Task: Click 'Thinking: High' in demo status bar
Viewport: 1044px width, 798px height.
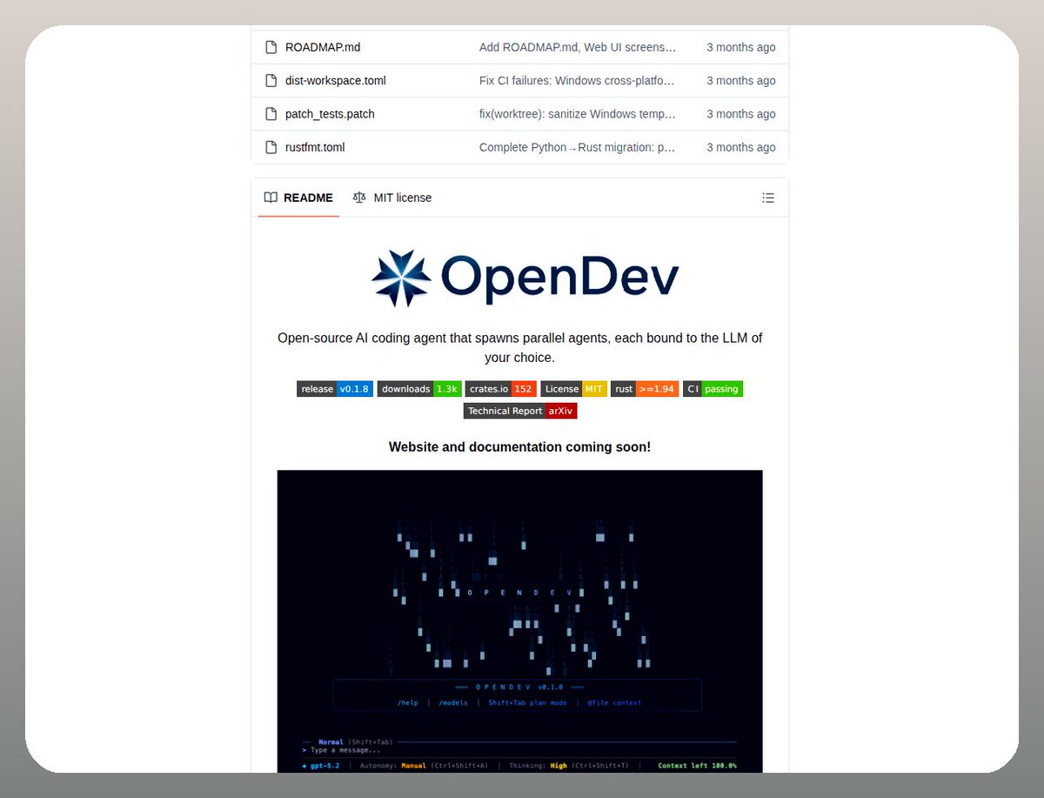Action: coord(538,766)
